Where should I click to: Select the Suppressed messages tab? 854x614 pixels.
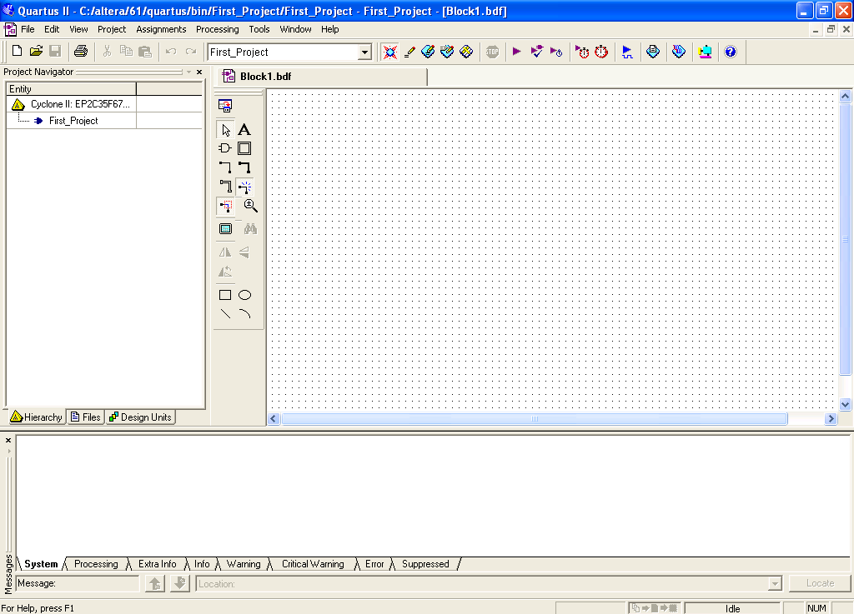[x=425, y=564]
